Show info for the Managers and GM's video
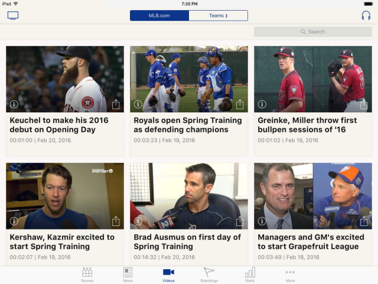378x284 pixels. pyautogui.click(x=262, y=221)
